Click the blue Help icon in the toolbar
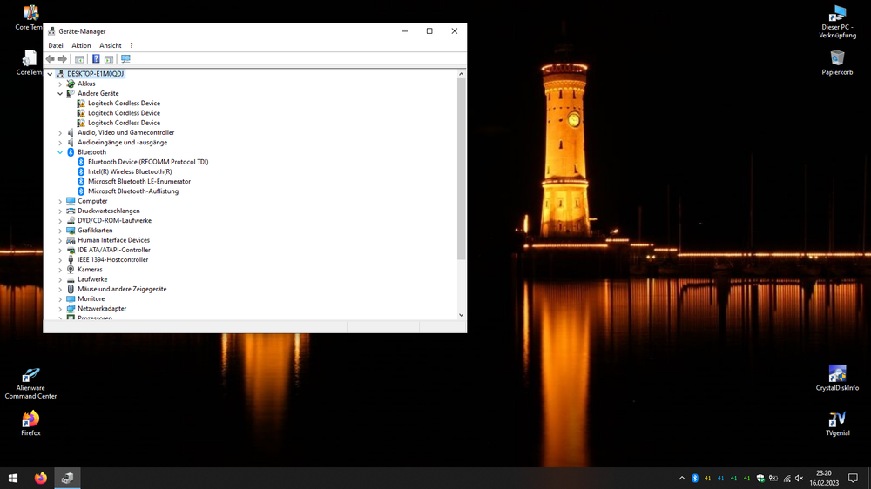This screenshot has width=871, height=489. [x=96, y=59]
